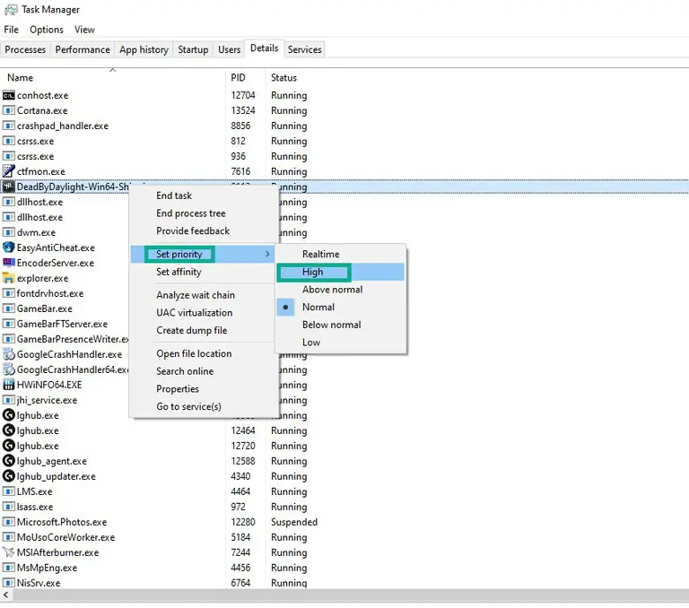Image resolution: width=689 pixels, height=608 pixels.
Task: Choose End task from context menu
Action: pyautogui.click(x=204, y=195)
